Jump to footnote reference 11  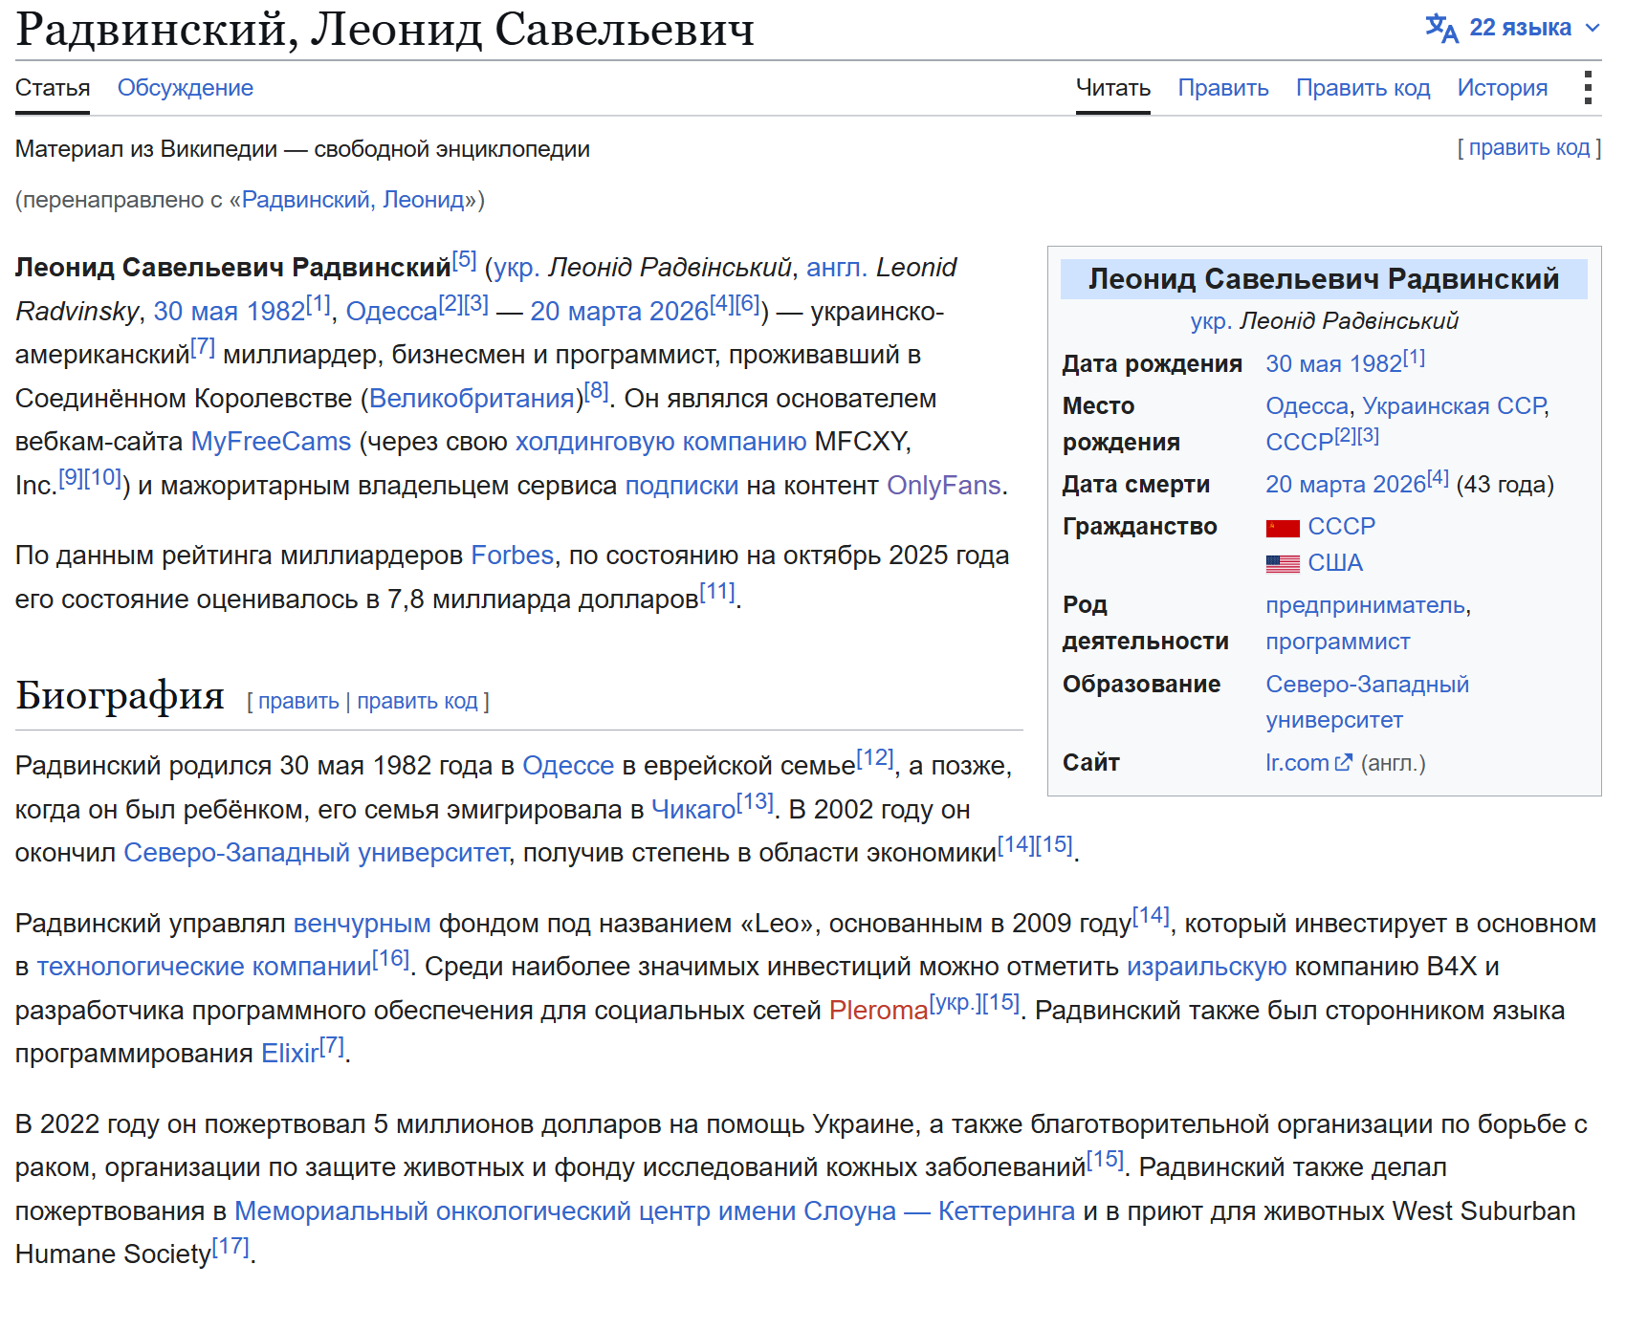coord(717,592)
